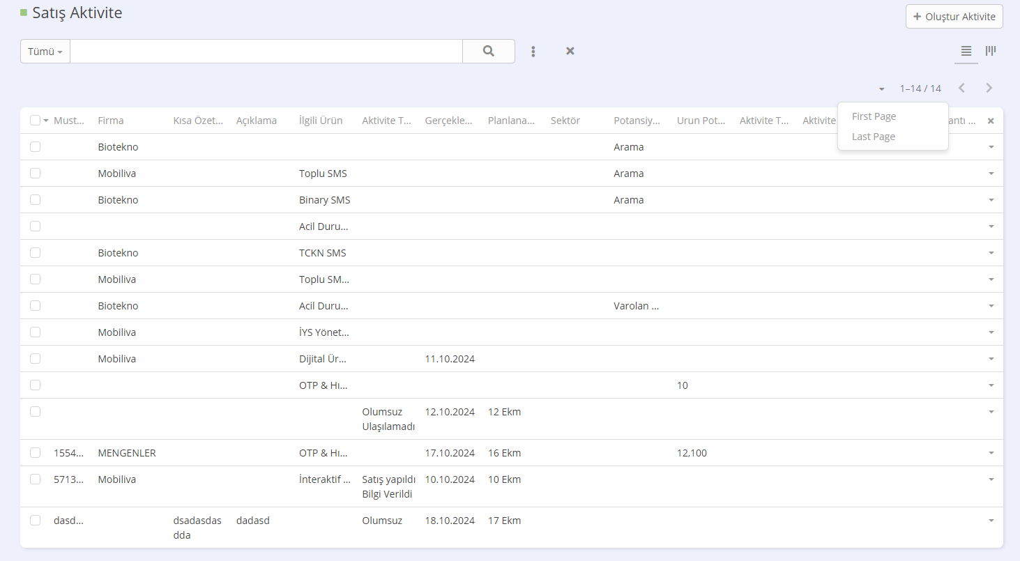Image resolution: width=1020 pixels, height=561 pixels.
Task: Switch to kanban view mode
Action: tap(991, 51)
